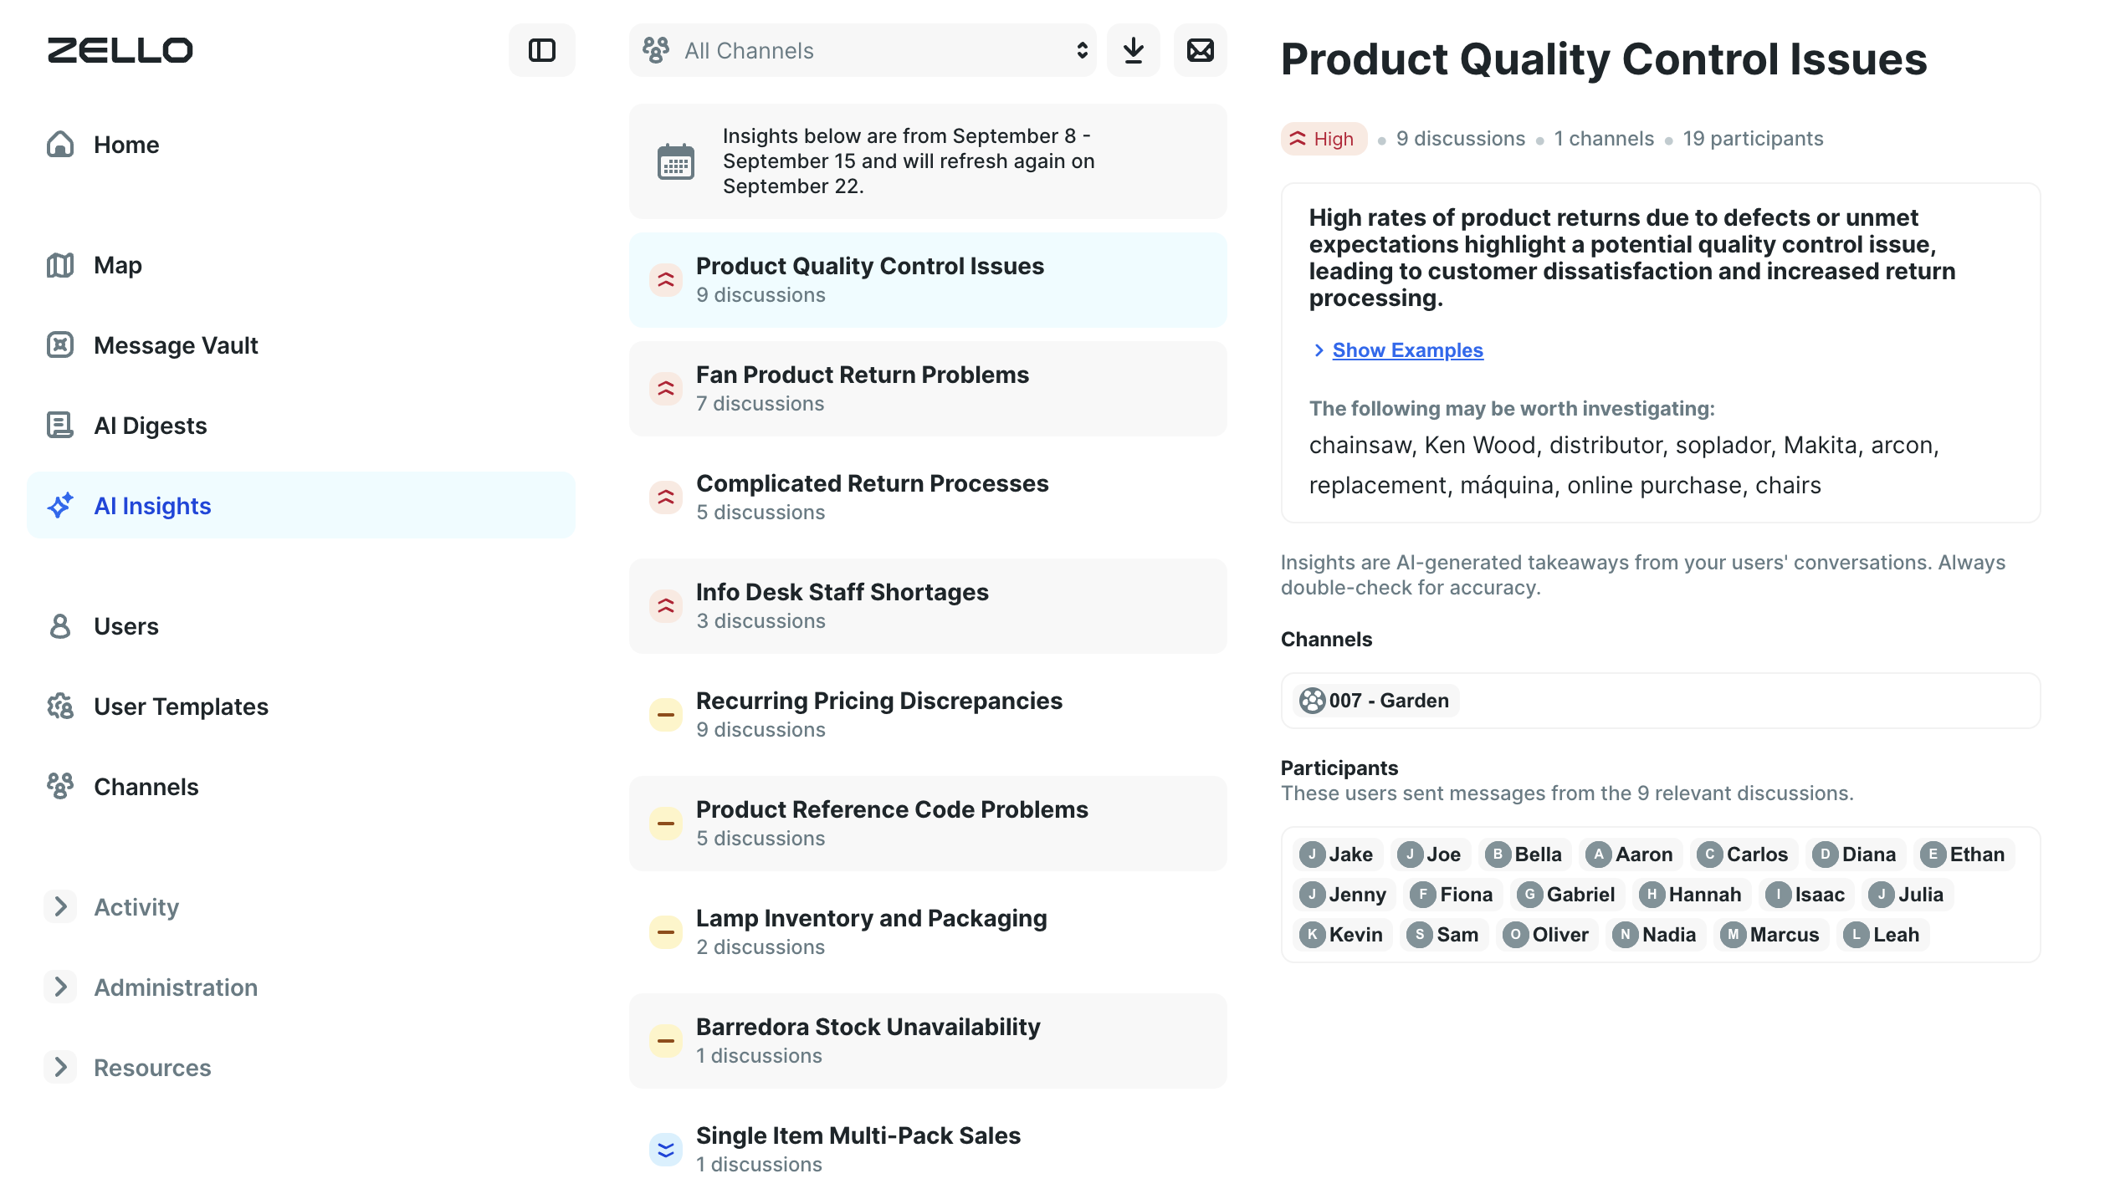Image resolution: width=2110 pixels, height=1199 pixels.
Task: Click the Show Examples link
Action: point(1407,349)
